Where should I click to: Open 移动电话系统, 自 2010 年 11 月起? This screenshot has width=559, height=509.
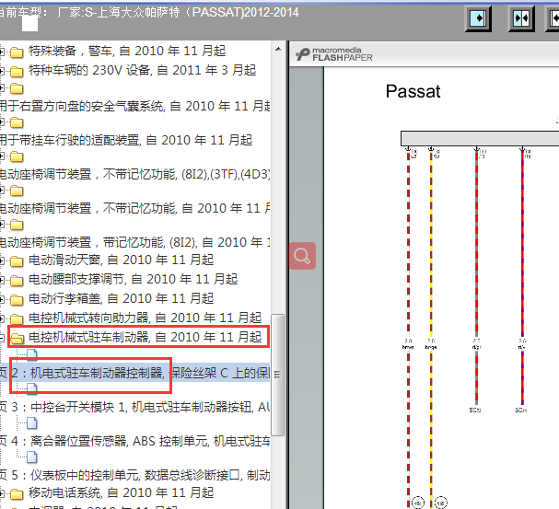coord(121,493)
